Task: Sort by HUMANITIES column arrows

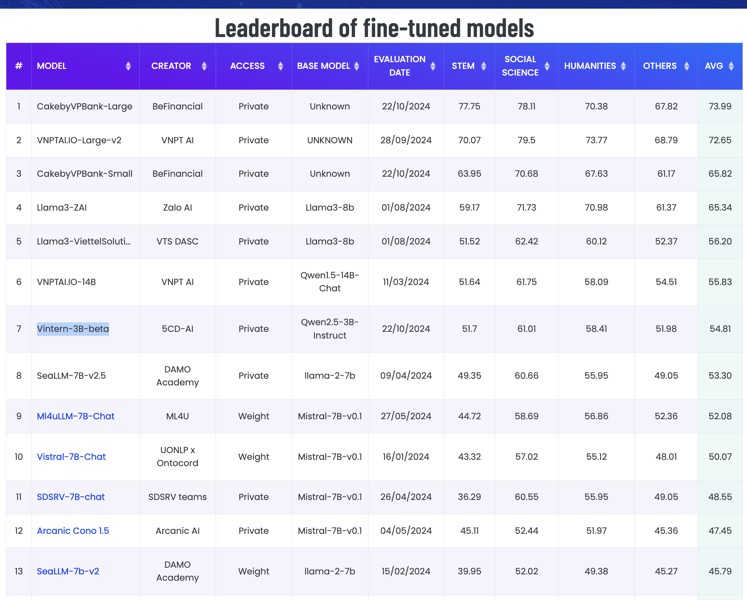Action: 623,66
